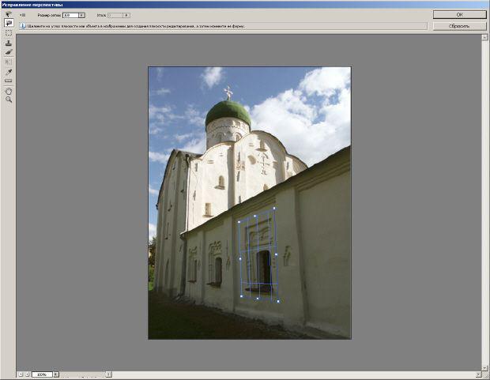
Task: Select the Measure ruler tool
Action: (x=9, y=81)
